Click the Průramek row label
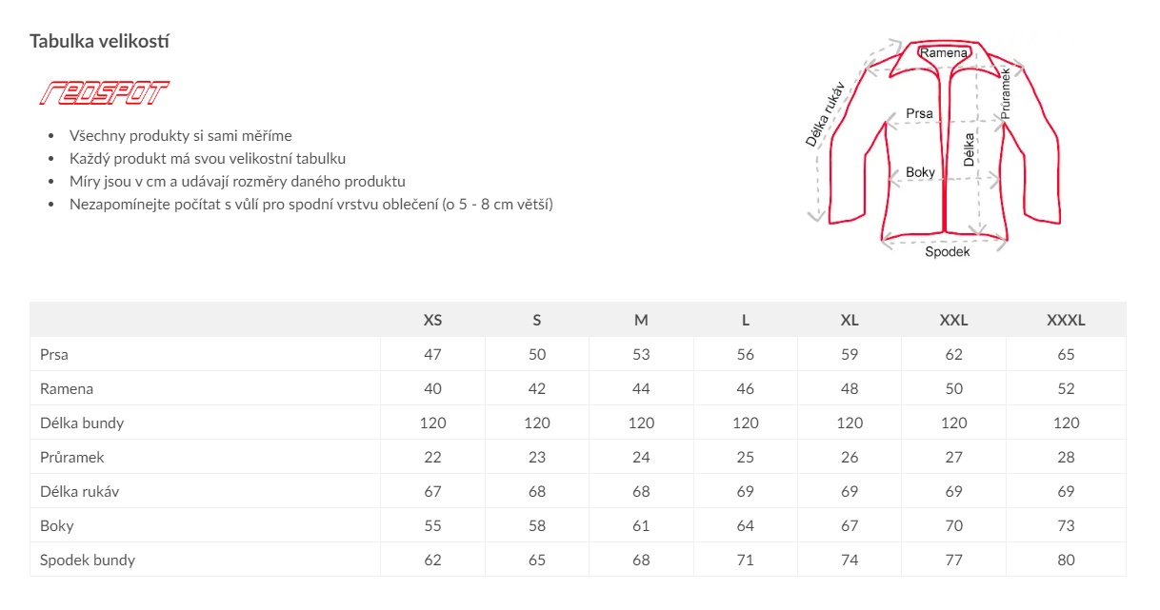This screenshot has height=610, width=1160. [x=72, y=457]
